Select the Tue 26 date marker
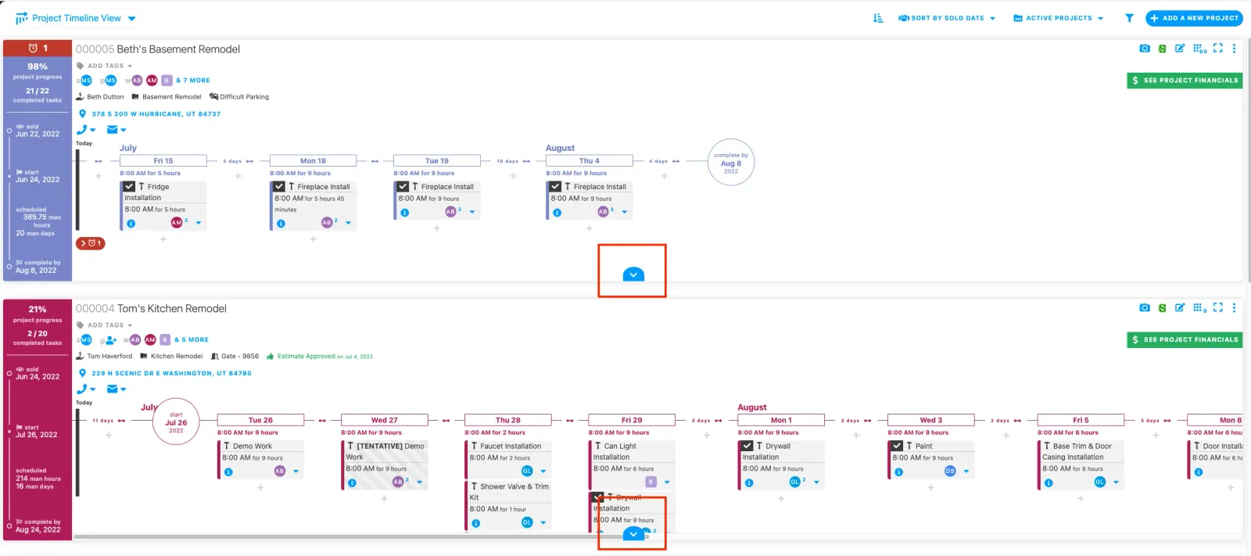This screenshot has width=1251, height=556. coord(260,420)
